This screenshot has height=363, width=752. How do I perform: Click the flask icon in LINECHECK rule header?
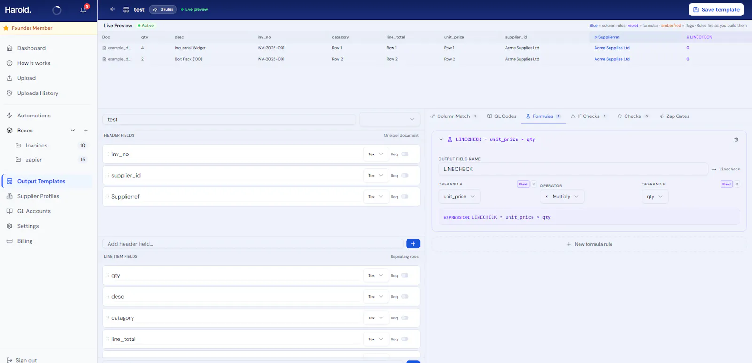(x=450, y=139)
